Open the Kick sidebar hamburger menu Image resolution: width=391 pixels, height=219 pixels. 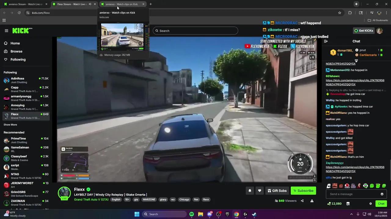tap(6, 31)
